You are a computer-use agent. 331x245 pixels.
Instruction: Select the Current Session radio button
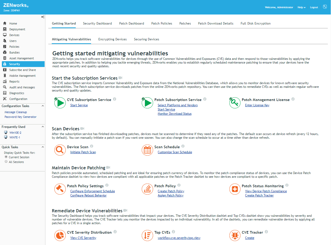6,157
